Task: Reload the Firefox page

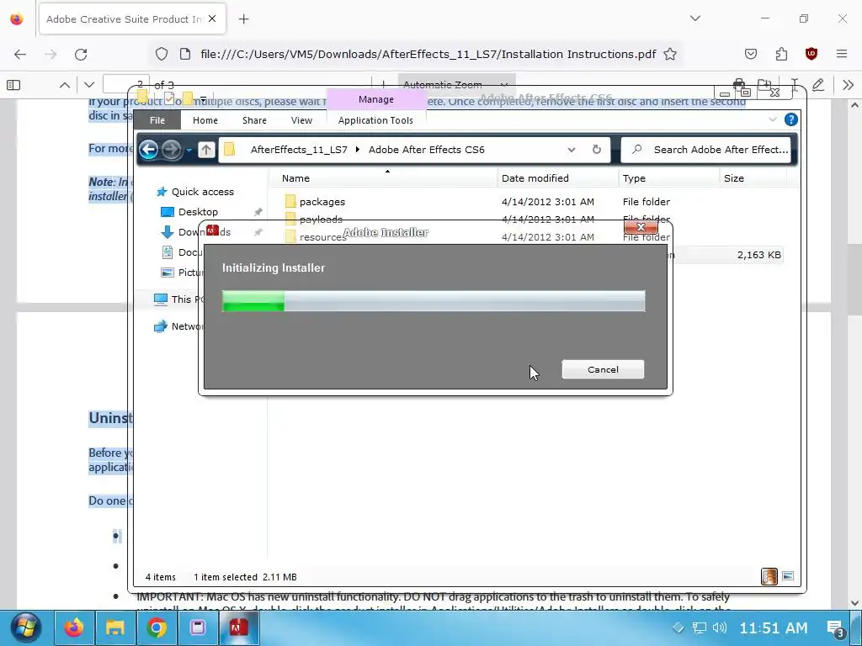Action: click(81, 54)
